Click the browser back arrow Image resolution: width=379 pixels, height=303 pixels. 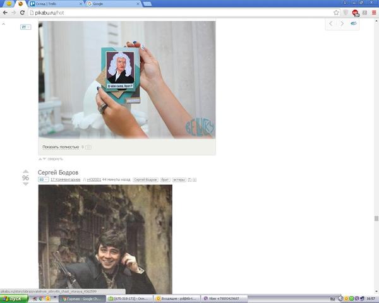point(4,13)
